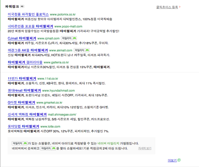
Task: Open the 롯데닷컴 타미힐피거 link
Action: [23, 126]
